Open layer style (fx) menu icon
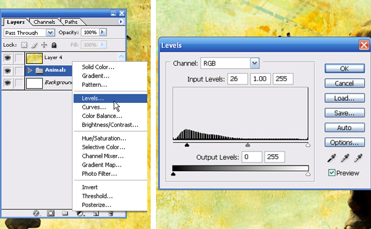371x229 pixels. click(36, 213)
